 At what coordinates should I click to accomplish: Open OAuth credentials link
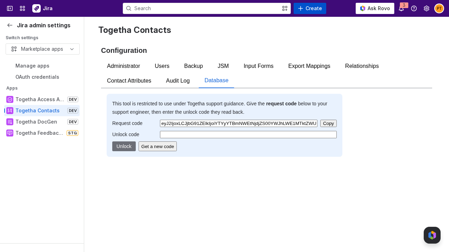(x=37, y=77)
